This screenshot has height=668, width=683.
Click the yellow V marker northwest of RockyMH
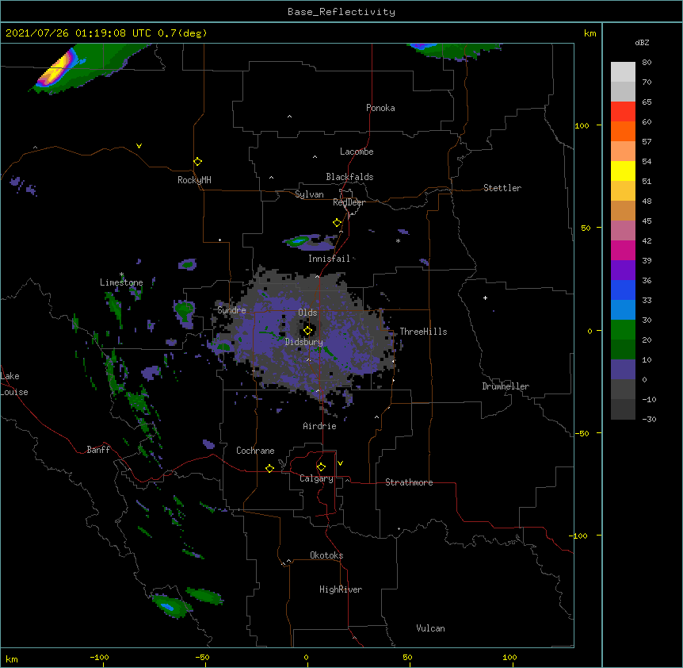(x=139, y=146)
